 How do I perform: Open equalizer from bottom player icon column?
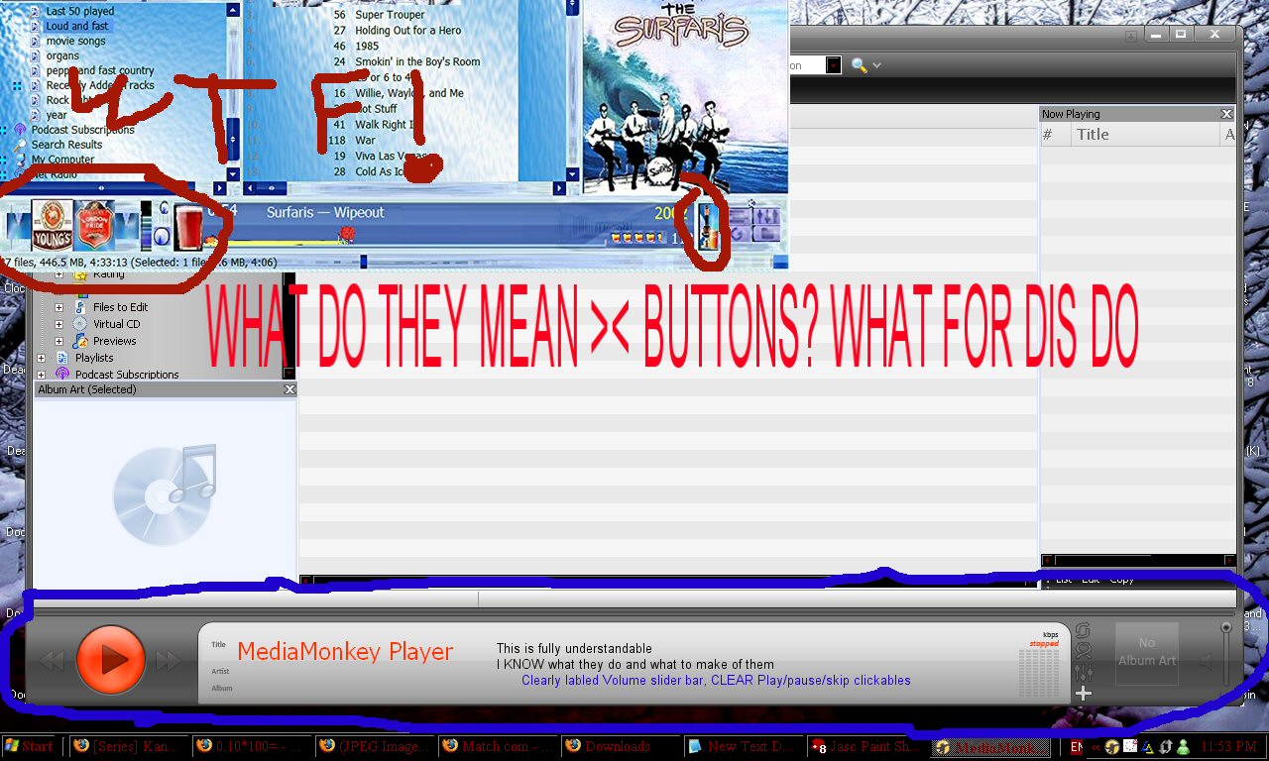1083,673
